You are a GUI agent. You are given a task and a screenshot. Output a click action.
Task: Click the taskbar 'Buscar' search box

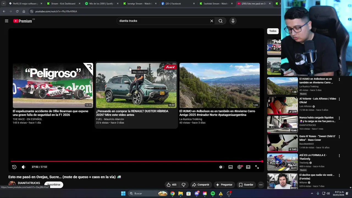click(148, 193)
